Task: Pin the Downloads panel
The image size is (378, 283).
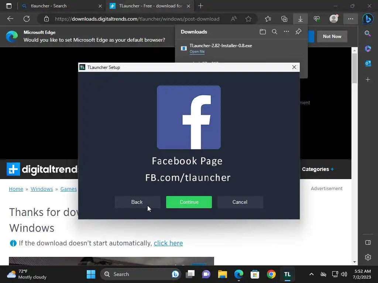Action: 298,32
